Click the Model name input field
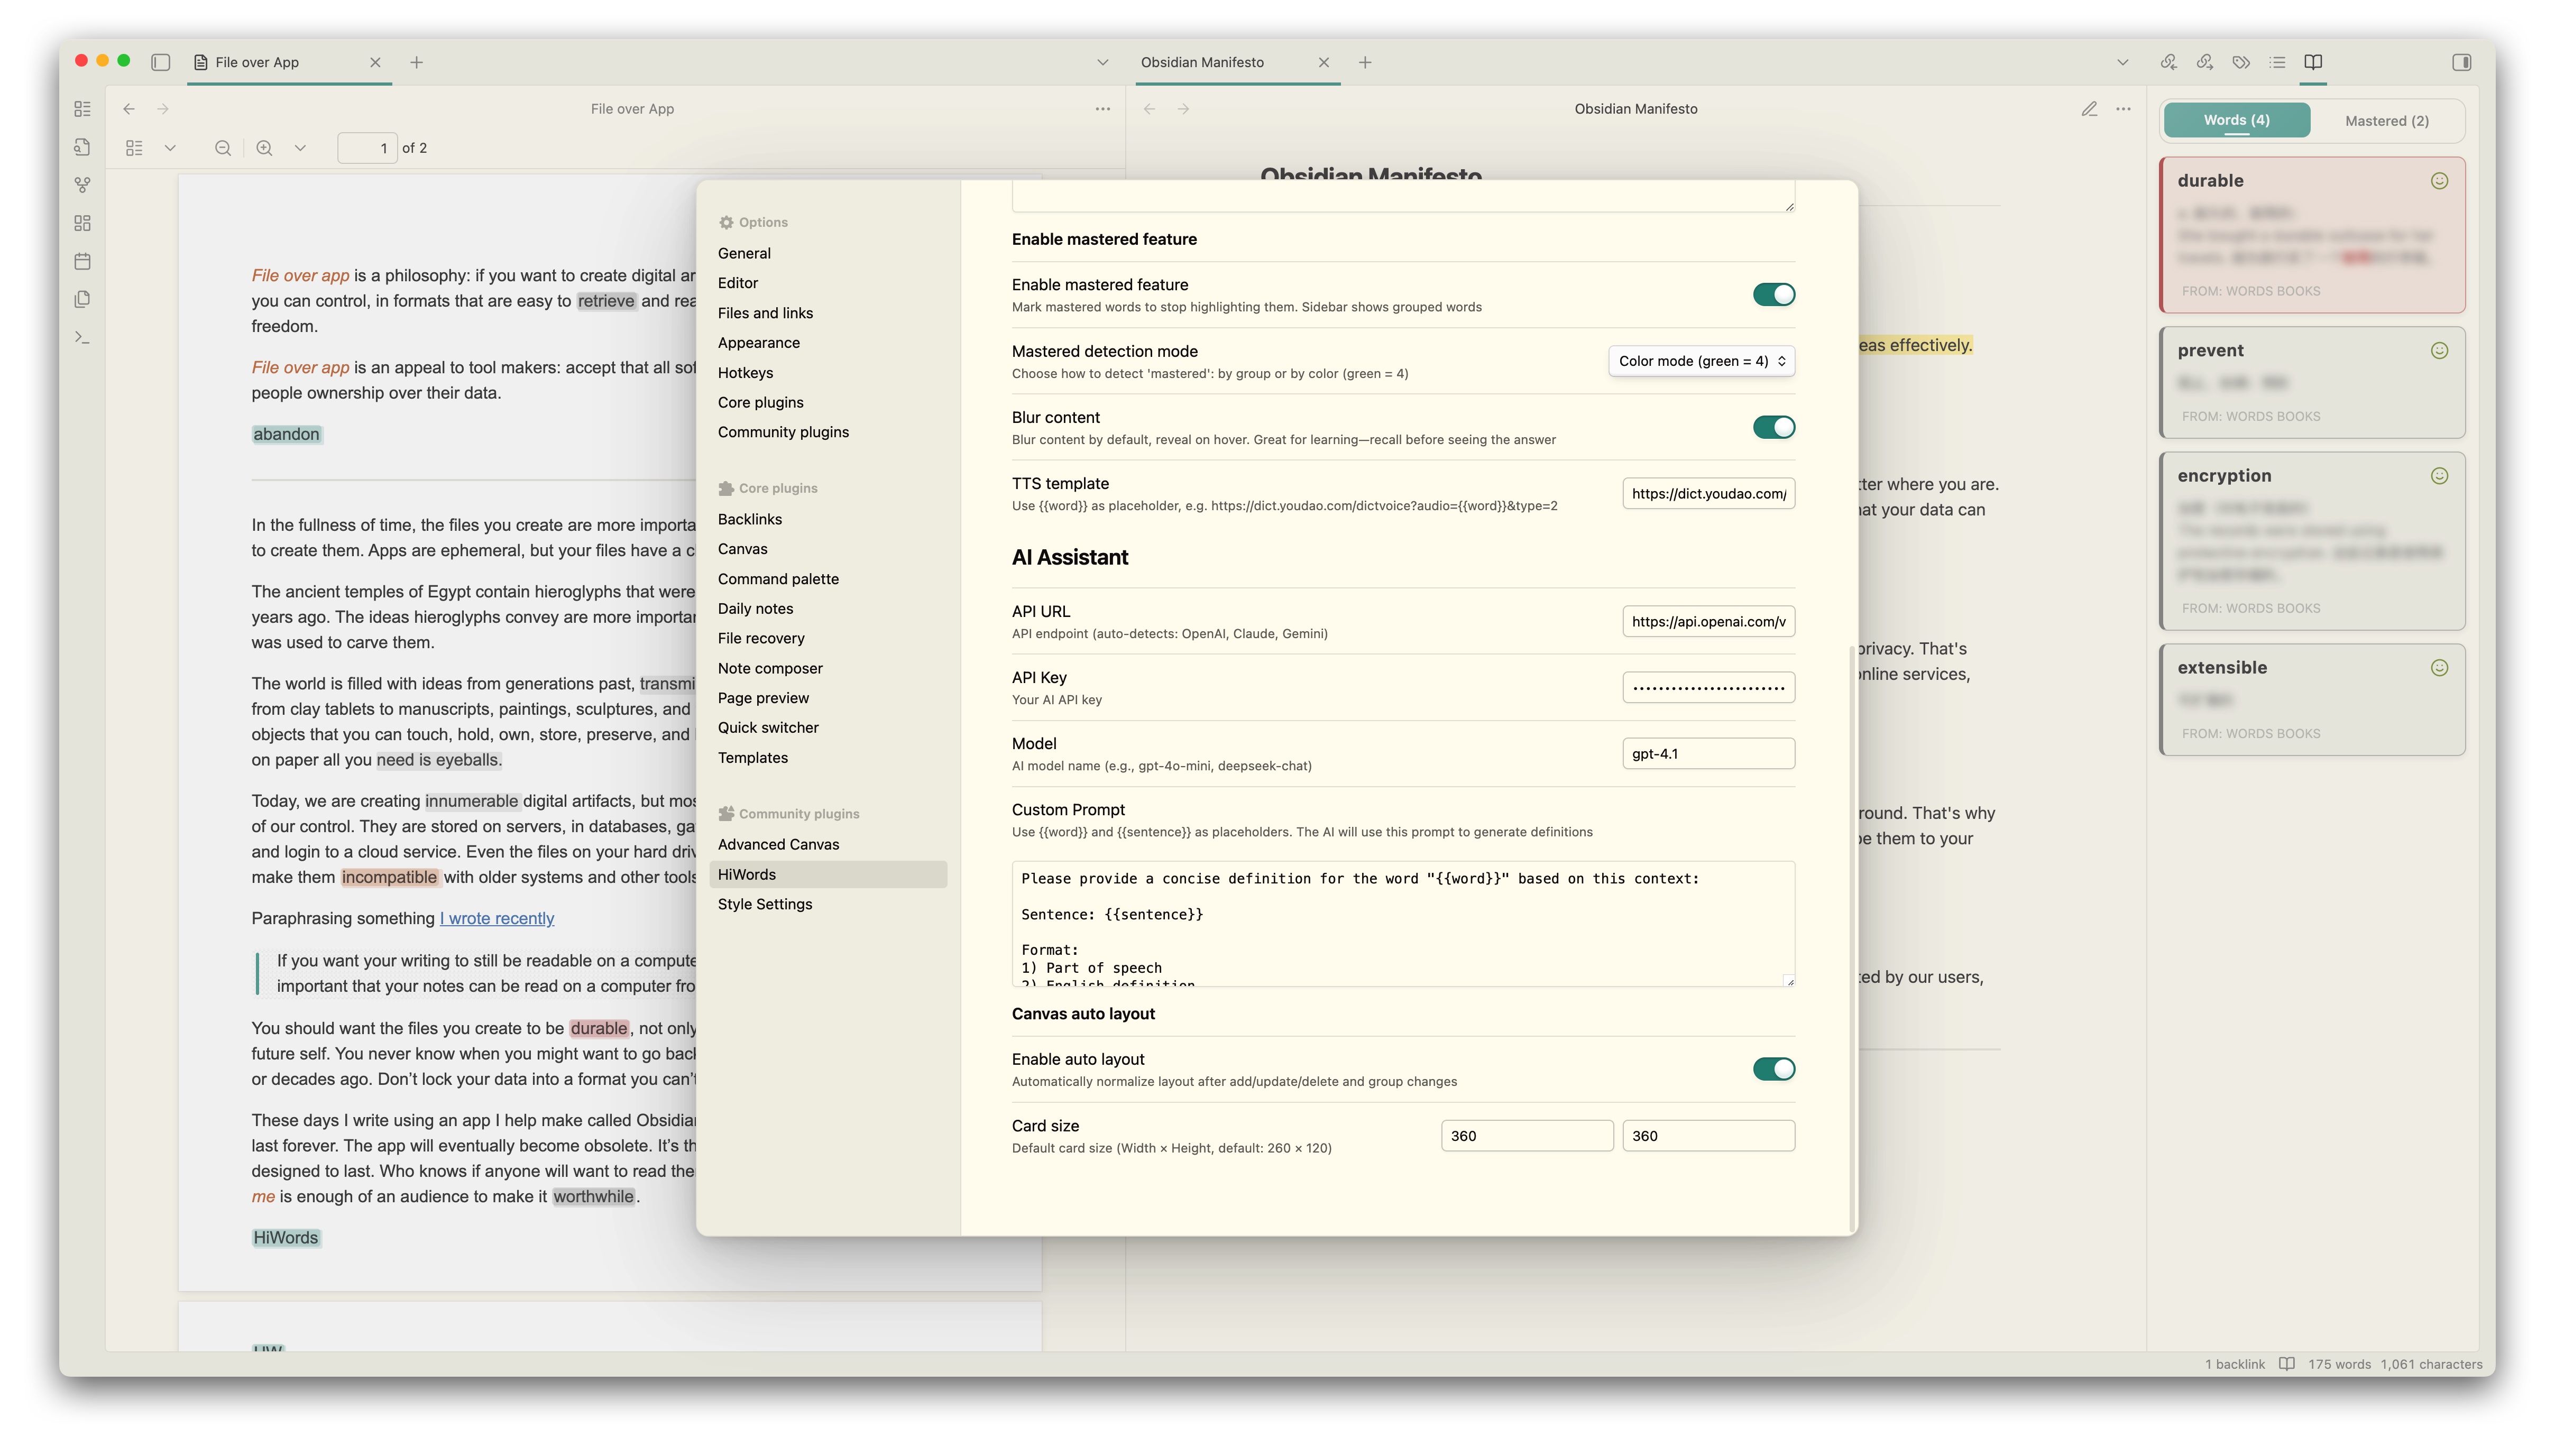This screenshot has width=2555, height=1456. point(1707,754)
